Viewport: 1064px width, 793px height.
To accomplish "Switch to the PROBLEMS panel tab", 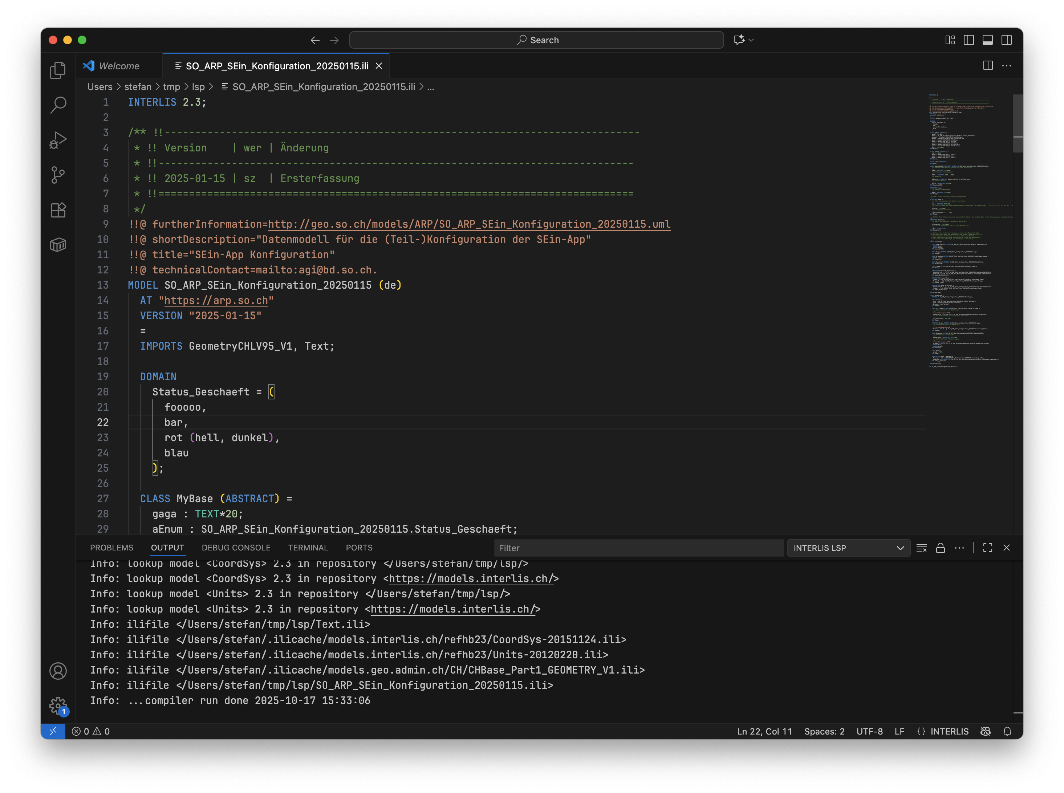I will tap(111, 548).
